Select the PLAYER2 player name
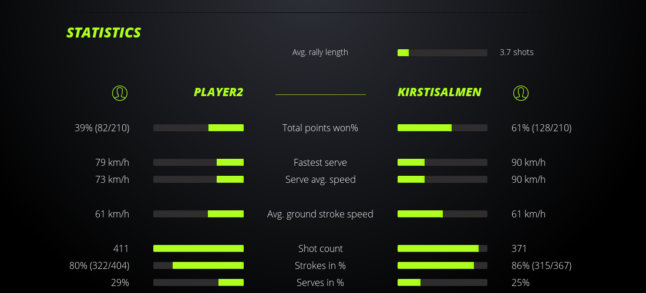The width and height of the screenshot is (646, 293). point(218,92)
